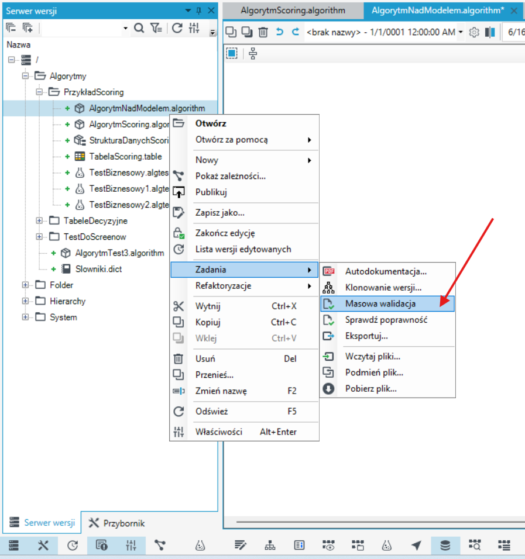Pin the Serwer wersji panel
Viewport: 525px width, 559px height.
pos(199,11)
